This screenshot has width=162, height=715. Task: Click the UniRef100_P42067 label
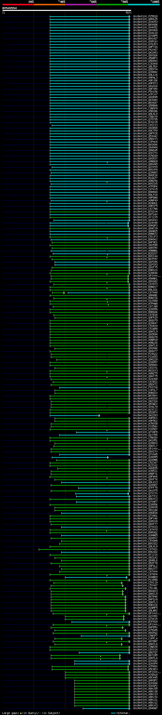tap(145, 50)
